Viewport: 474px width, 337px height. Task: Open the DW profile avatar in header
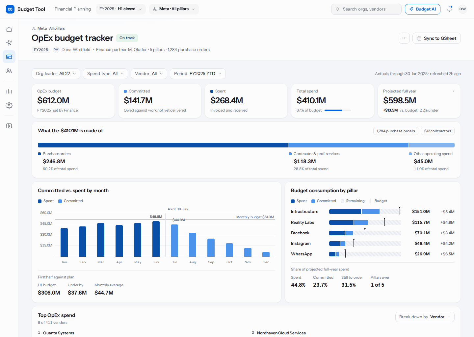pos(462,9)
